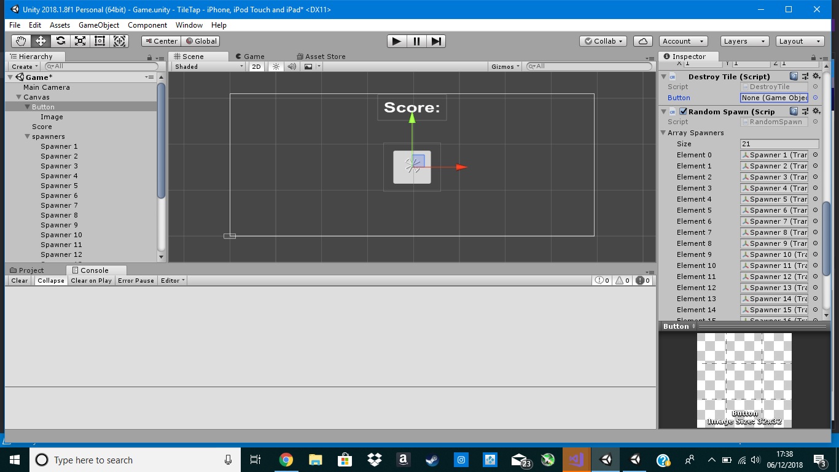Click the Play button
This screenshot has width=839, height=472.
point(397,41)
